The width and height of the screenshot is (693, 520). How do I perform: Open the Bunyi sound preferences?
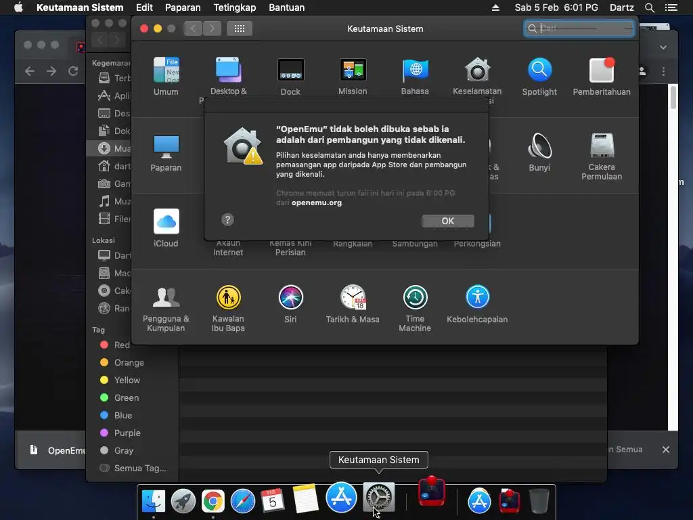point(539,152)
